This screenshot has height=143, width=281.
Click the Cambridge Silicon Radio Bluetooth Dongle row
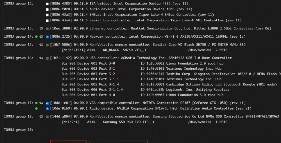[169, 84]
